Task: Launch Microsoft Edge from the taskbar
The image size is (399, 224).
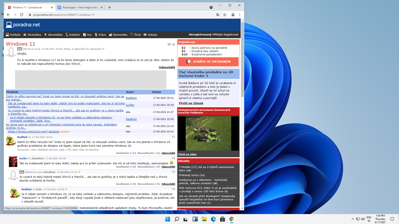Action: tap(213, 219)
